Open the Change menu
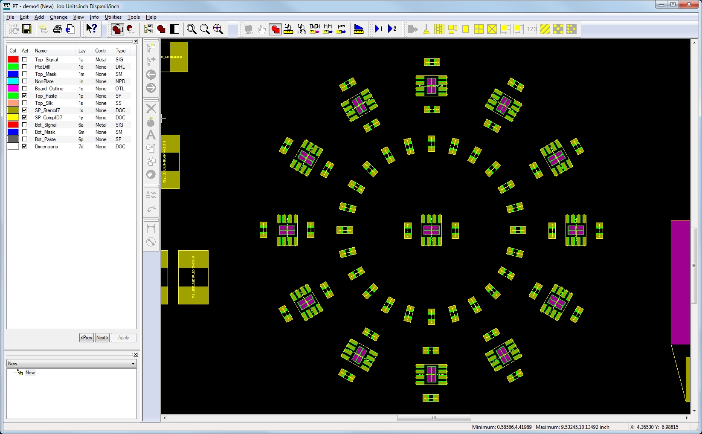 (58, 17)
